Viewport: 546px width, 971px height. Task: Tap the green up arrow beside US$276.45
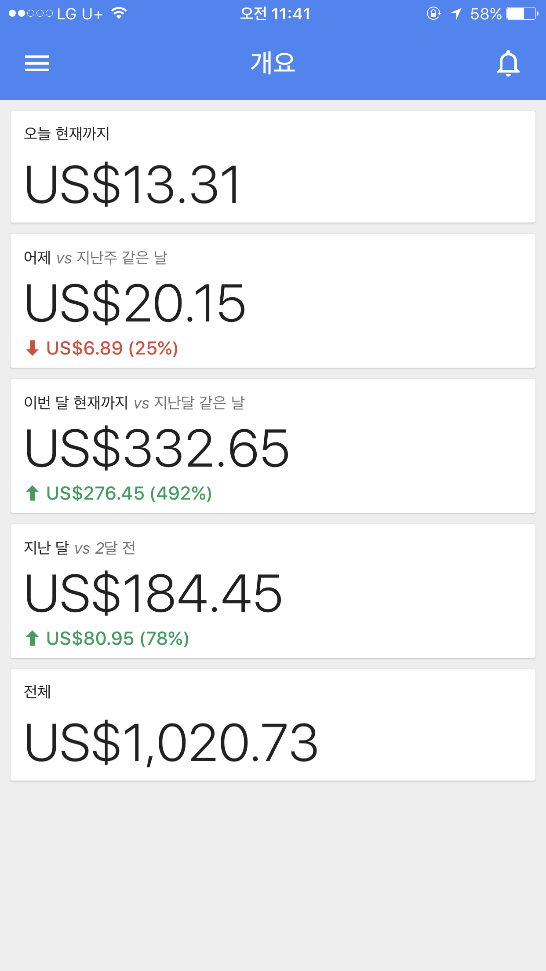point(32,493)
